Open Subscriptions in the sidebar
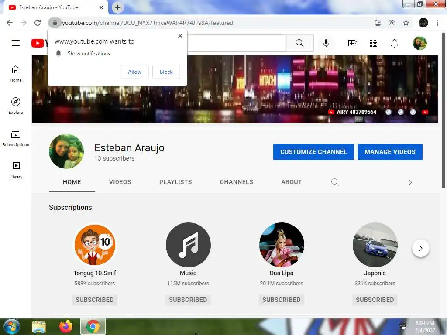The image size is (447, 335). tap(16, 138)
